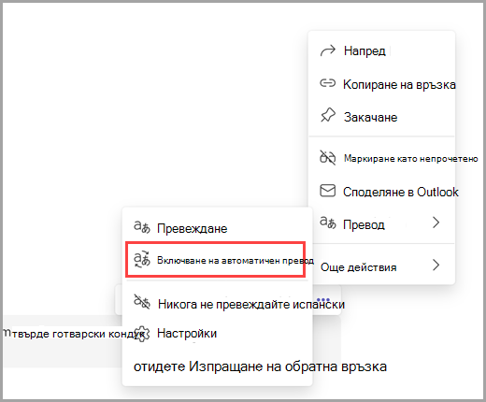
Task: Choose Включване на автоматичен превод
Action: 216,260
